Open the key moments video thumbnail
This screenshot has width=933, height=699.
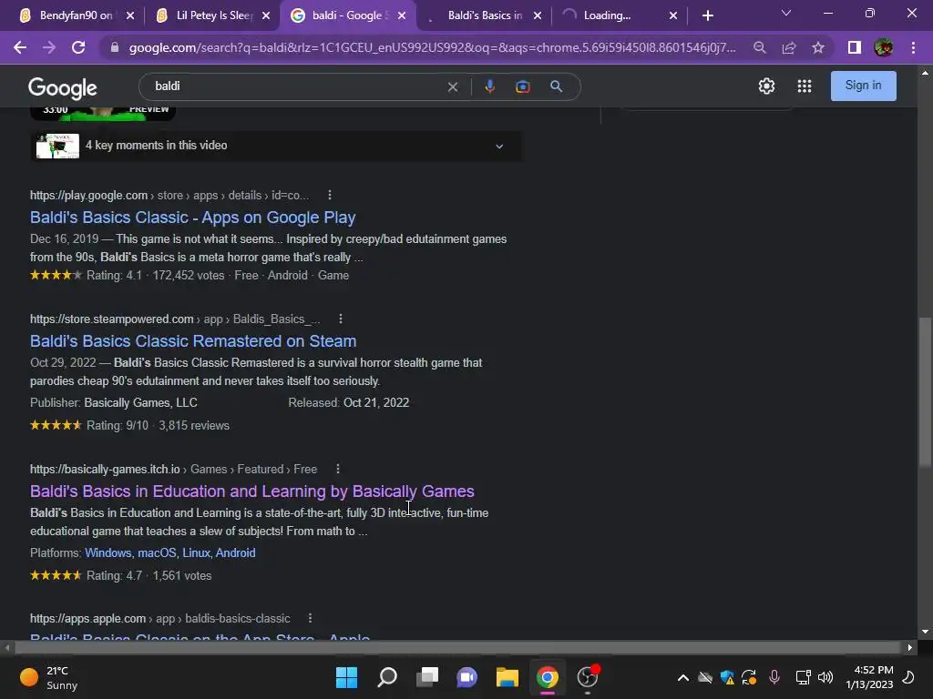click(x=57, y=146)
